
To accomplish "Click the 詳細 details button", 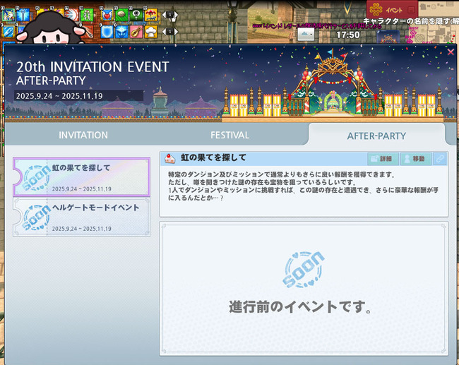I will [x=383, y=159].
